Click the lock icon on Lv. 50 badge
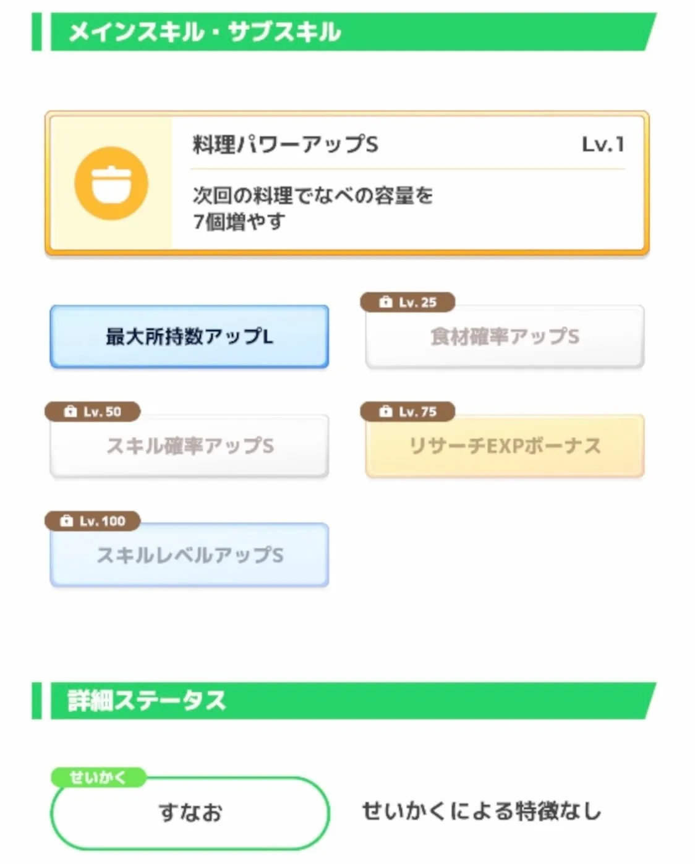 pos(70,412)
